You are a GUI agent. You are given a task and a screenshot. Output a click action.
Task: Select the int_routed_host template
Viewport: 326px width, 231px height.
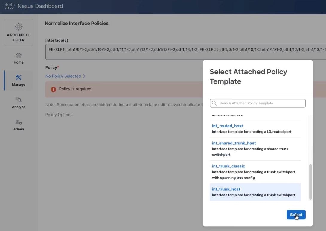(227, 126)
